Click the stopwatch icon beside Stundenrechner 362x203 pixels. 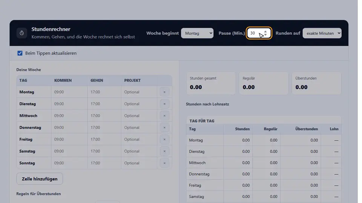(x=22, y=33)
